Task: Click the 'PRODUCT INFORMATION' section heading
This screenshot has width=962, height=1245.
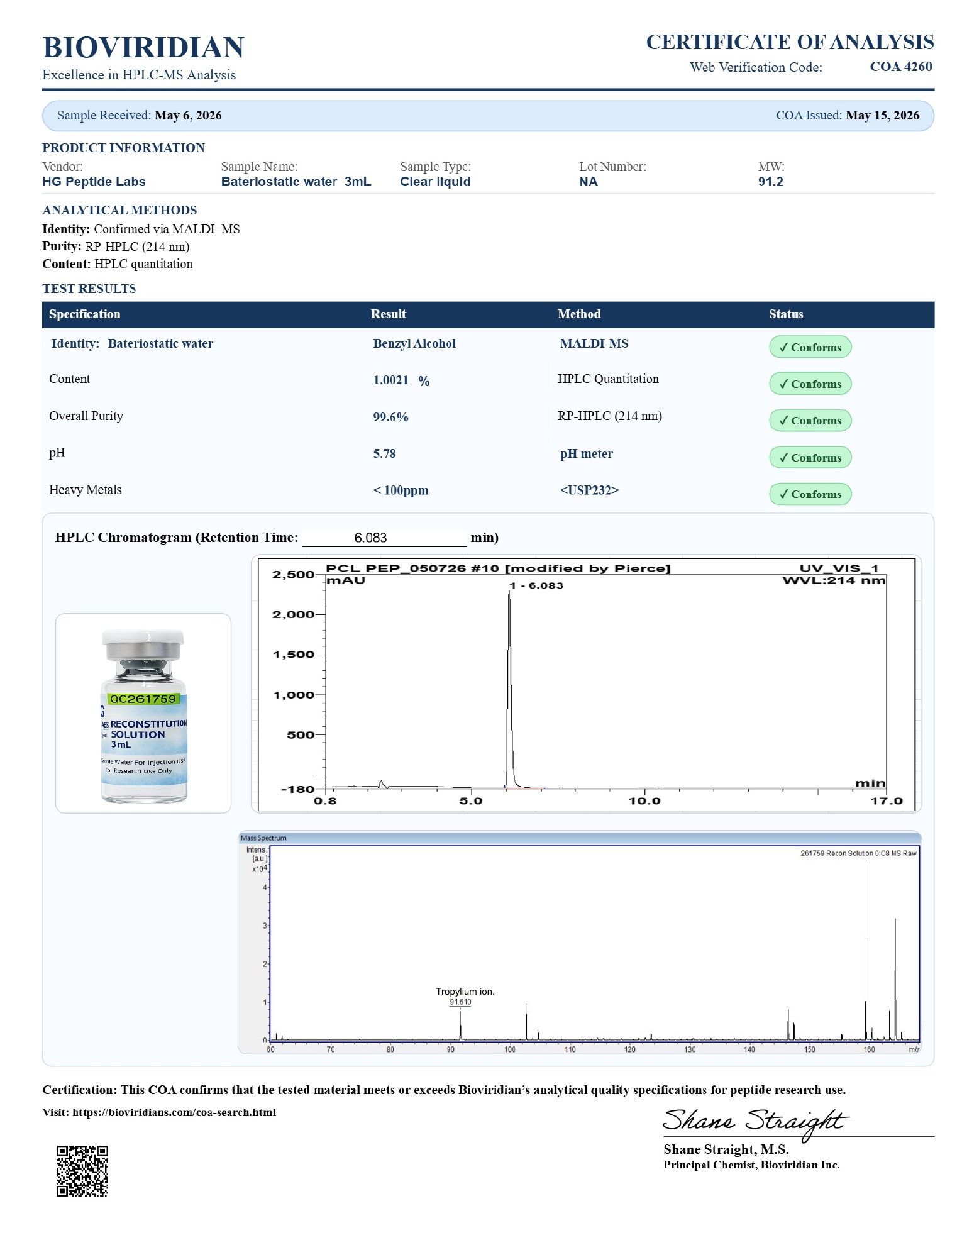Action: 123,148
